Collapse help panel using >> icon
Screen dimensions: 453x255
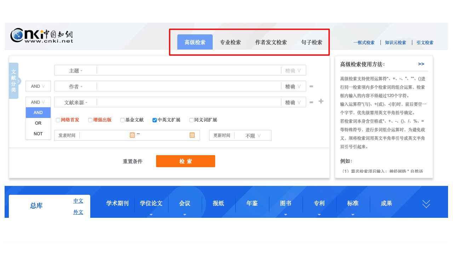pos(421,64)
